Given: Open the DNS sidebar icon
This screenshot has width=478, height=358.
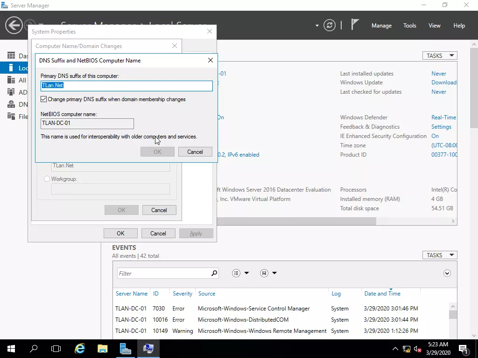Looking at the screenshot, I should coord(11,104).
